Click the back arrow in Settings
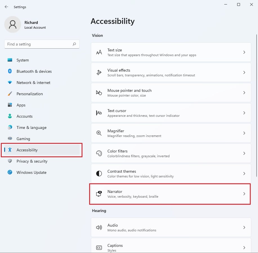 [6, 7]
